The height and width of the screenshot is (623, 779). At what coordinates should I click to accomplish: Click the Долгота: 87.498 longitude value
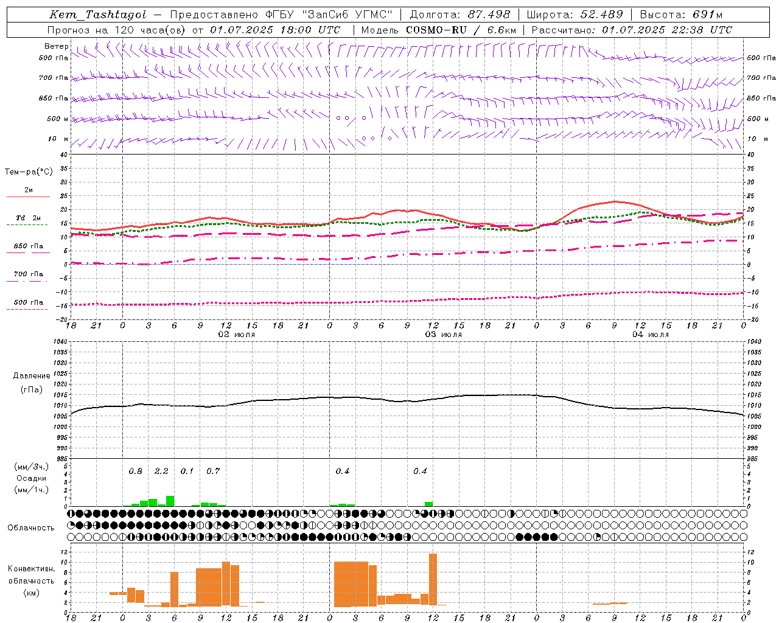click(x=460, y=15)
